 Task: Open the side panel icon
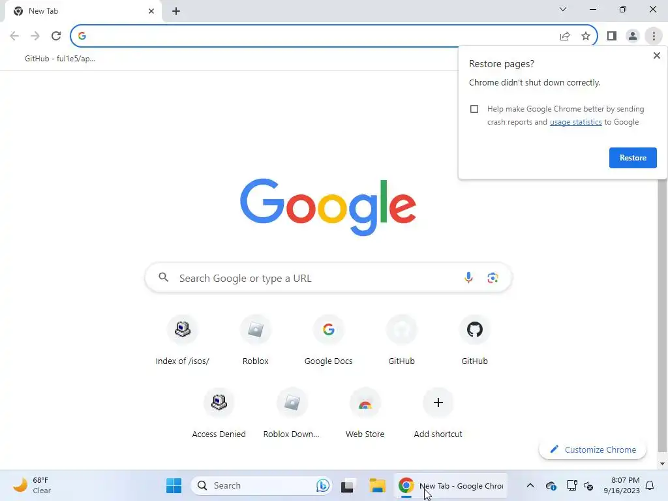pos(612,37)
